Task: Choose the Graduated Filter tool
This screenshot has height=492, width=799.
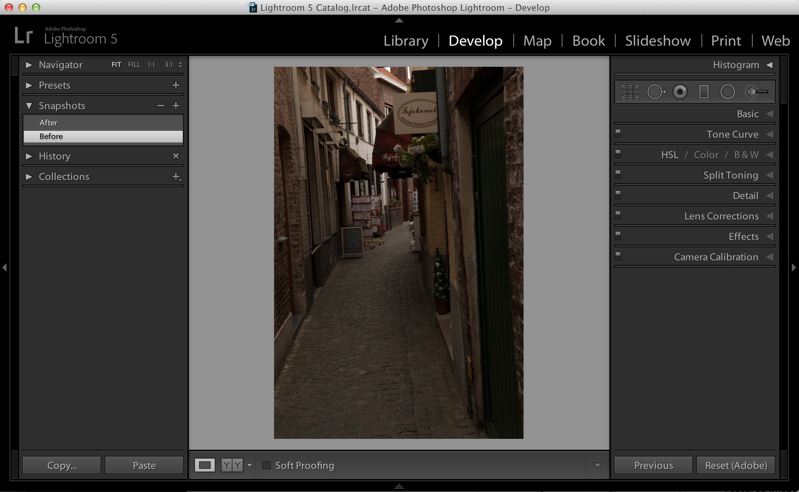Action: click(704, 92)
